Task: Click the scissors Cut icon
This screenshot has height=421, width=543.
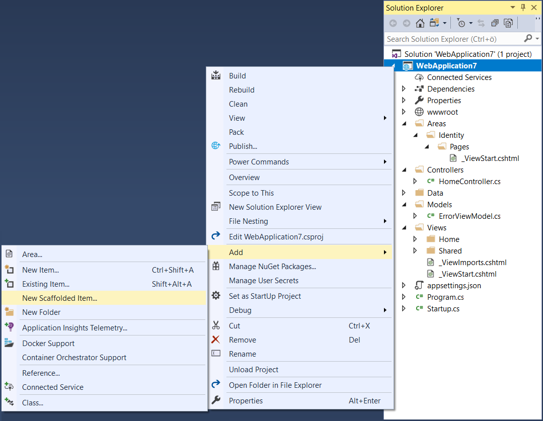Action: [x=216, y=325]
